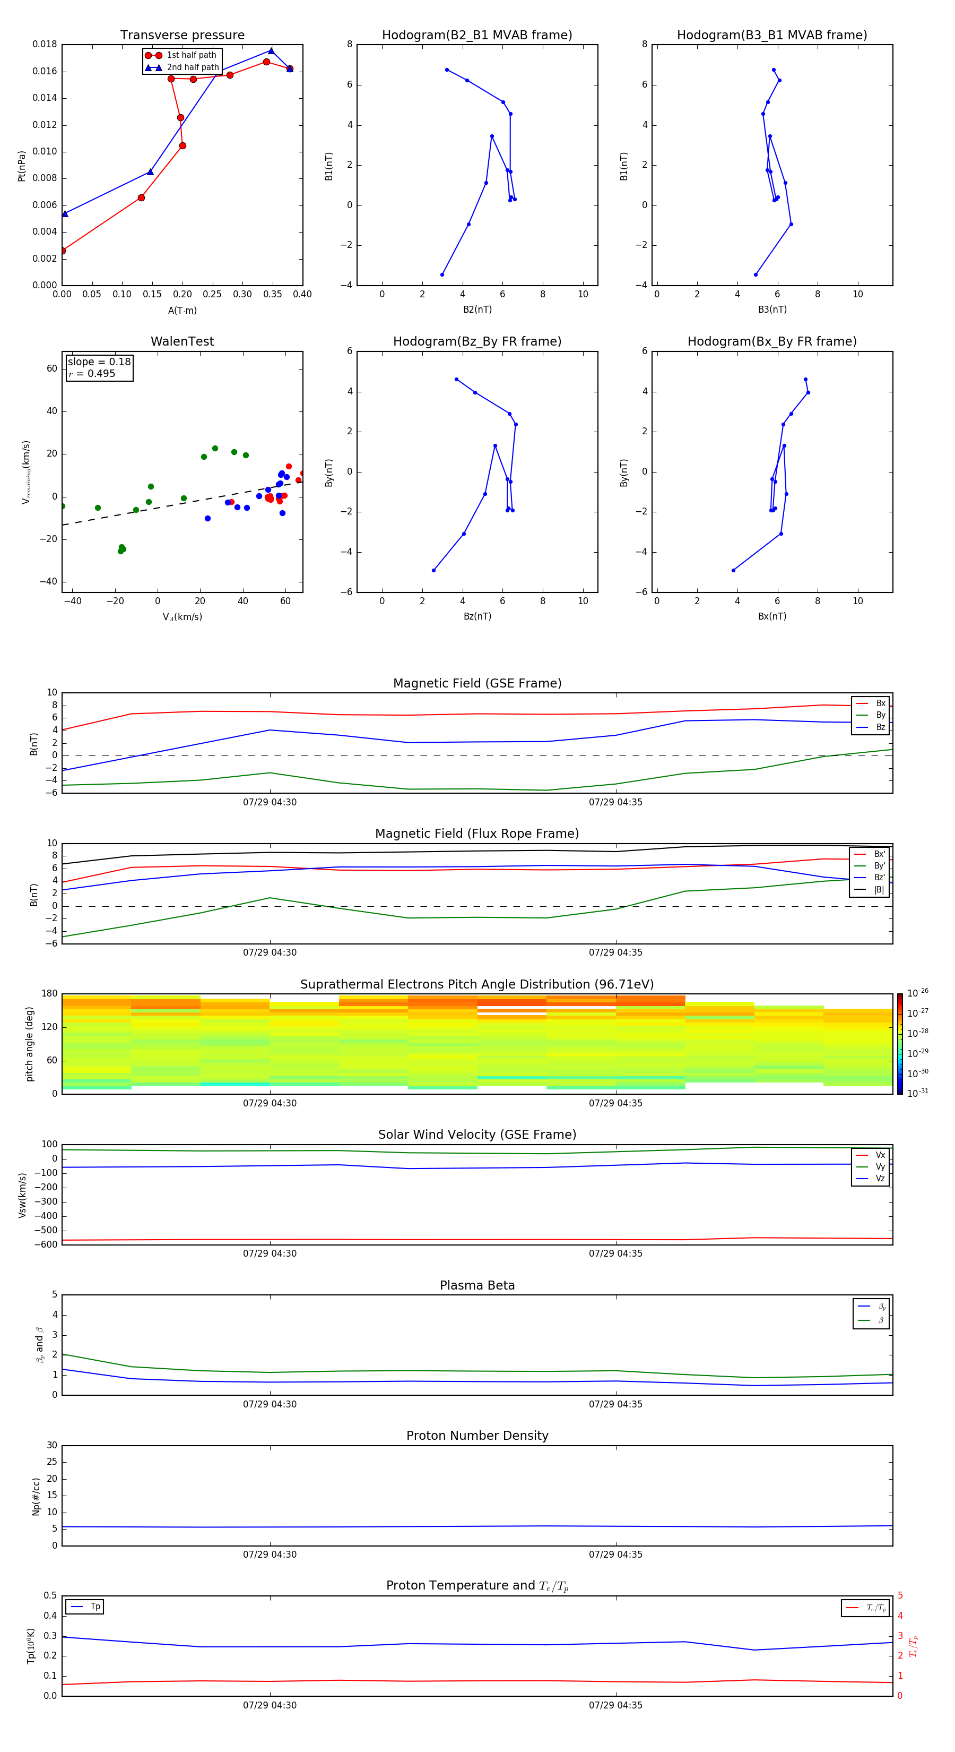955x1752 pixels.
Task: Click the Te/Tp legend entry
Action: coord(865,1608)
